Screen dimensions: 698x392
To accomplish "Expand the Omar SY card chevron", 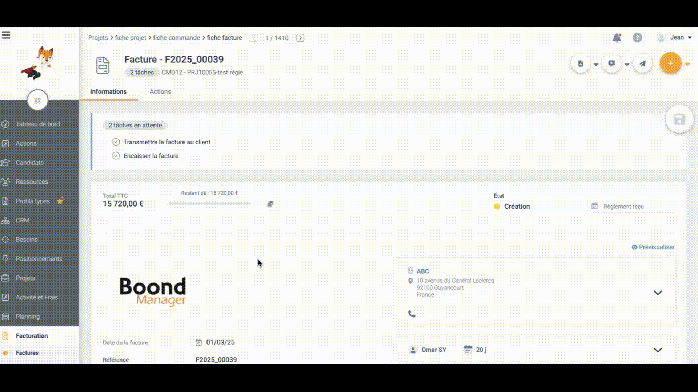I will pyautogui.click(x=658, y=350).
